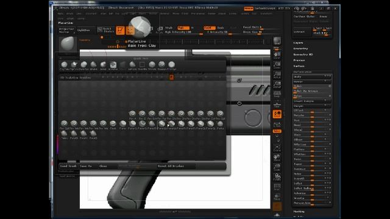Viewport: 390px width, 219px height.
Task: Choose the Pen A brush
Action: (132, 115)
